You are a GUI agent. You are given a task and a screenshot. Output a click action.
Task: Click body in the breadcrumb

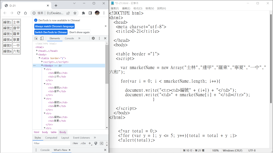point(45,132)
